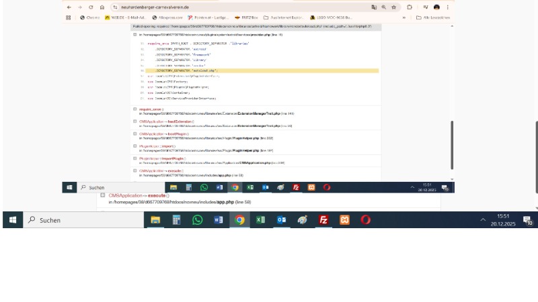The image size is (538, 302).
Task: Expand the require_once stack frame
Action: 133,108
